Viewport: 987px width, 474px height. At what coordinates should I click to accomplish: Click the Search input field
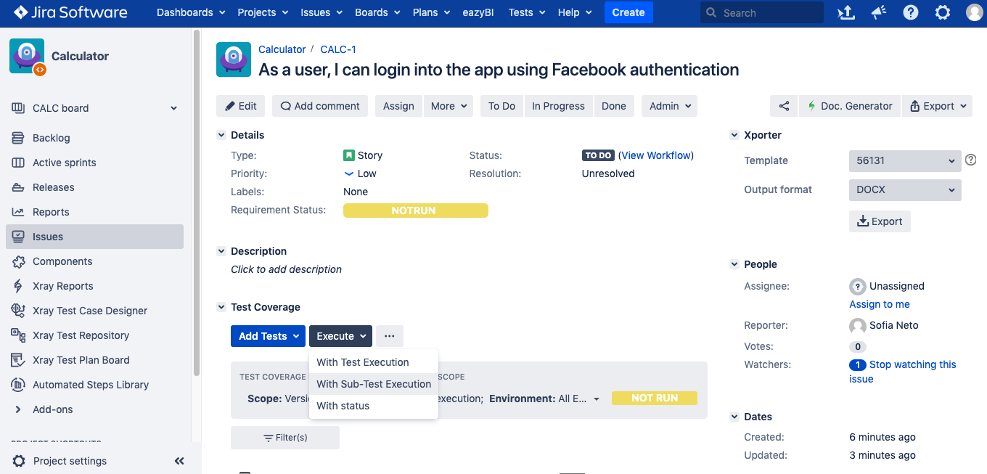pyautogui.click(x=762, y=12)
